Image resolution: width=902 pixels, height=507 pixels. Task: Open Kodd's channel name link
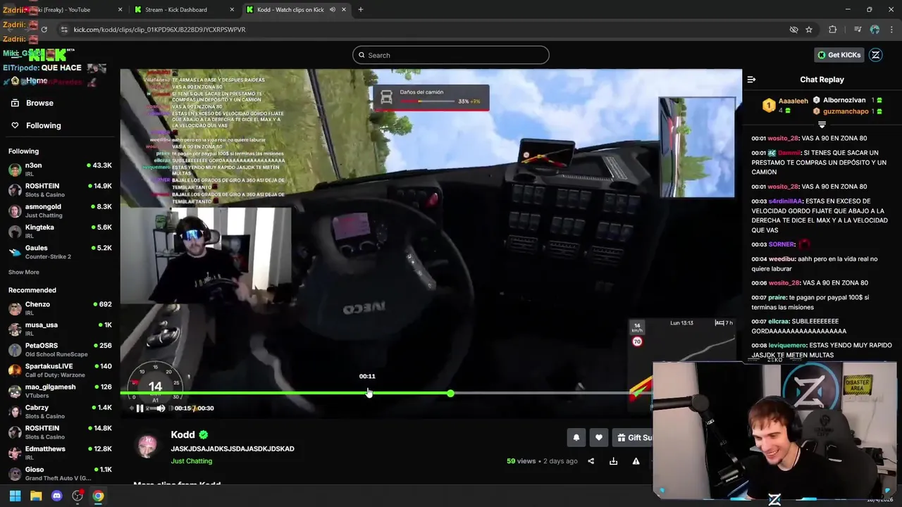[x=183, y=434]
